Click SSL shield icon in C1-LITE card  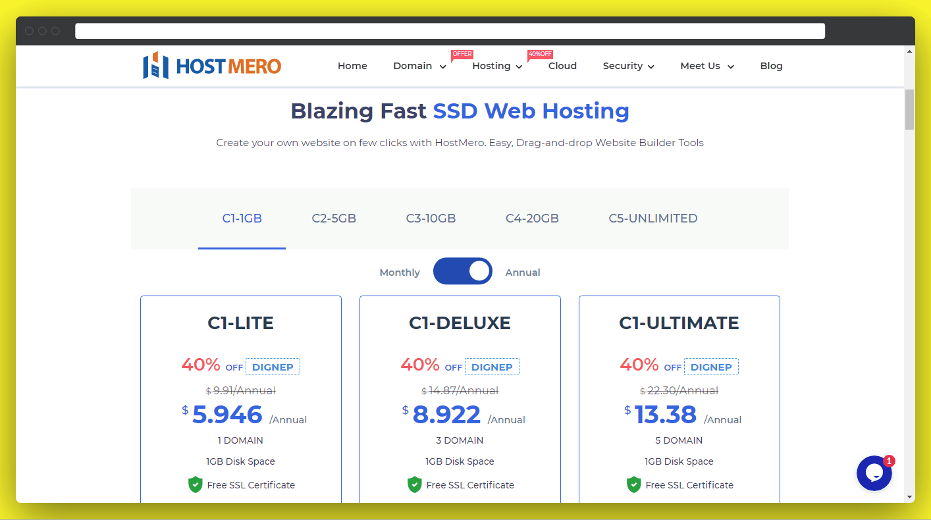pyautogui.click(x=196, y=485)
